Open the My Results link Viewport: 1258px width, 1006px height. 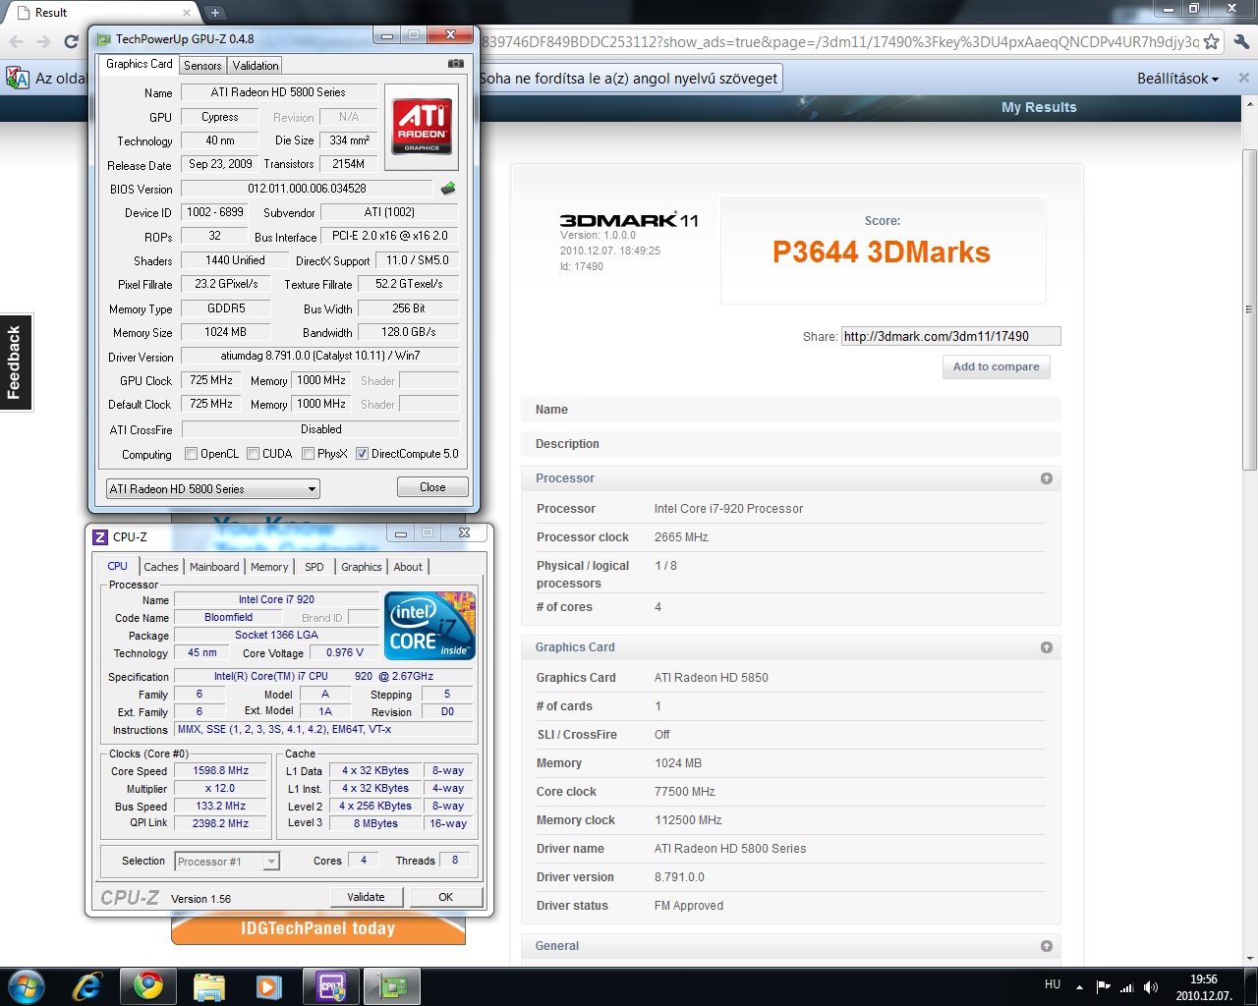tap(1039, 107)
